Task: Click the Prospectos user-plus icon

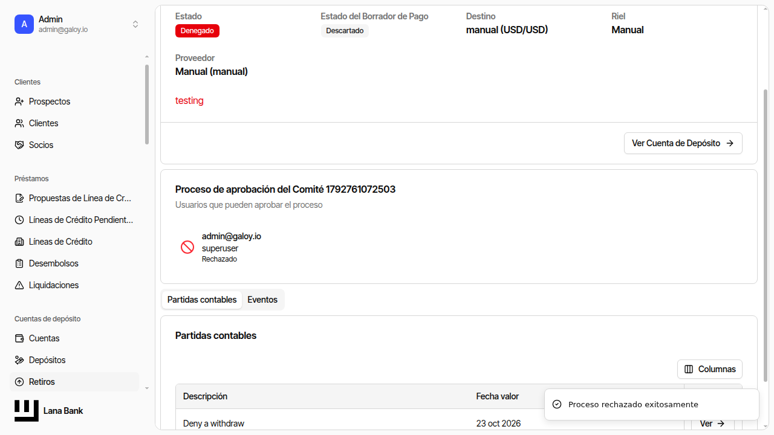Action: point(19,101)
